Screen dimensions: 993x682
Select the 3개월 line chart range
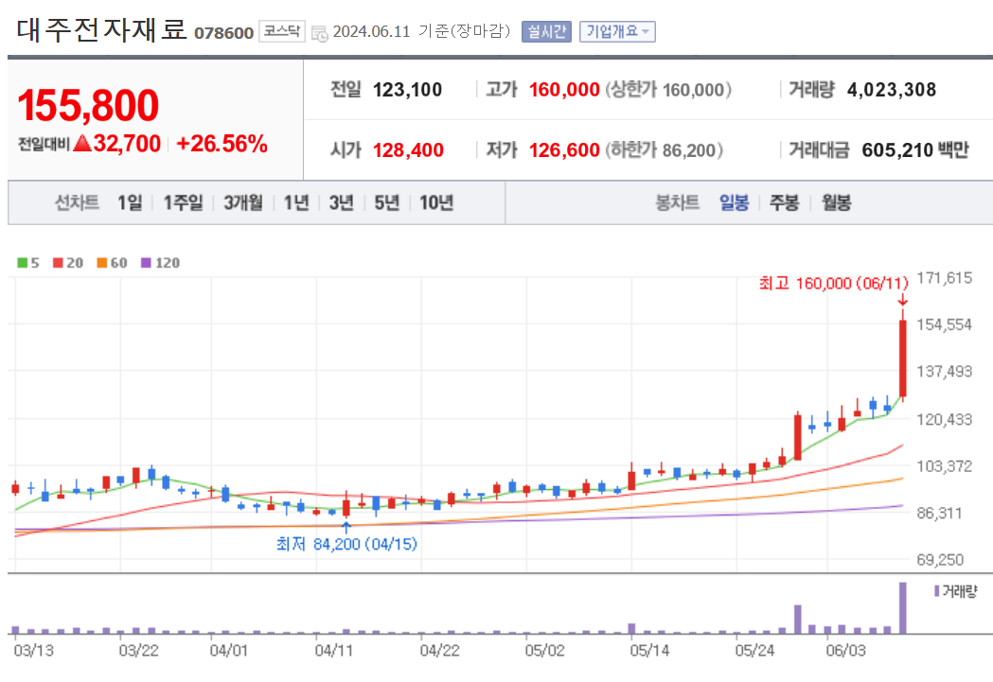243,202
